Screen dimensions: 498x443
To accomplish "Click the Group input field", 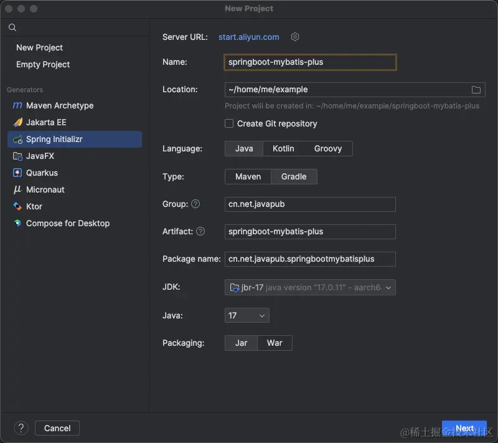I will pos(310,204).
